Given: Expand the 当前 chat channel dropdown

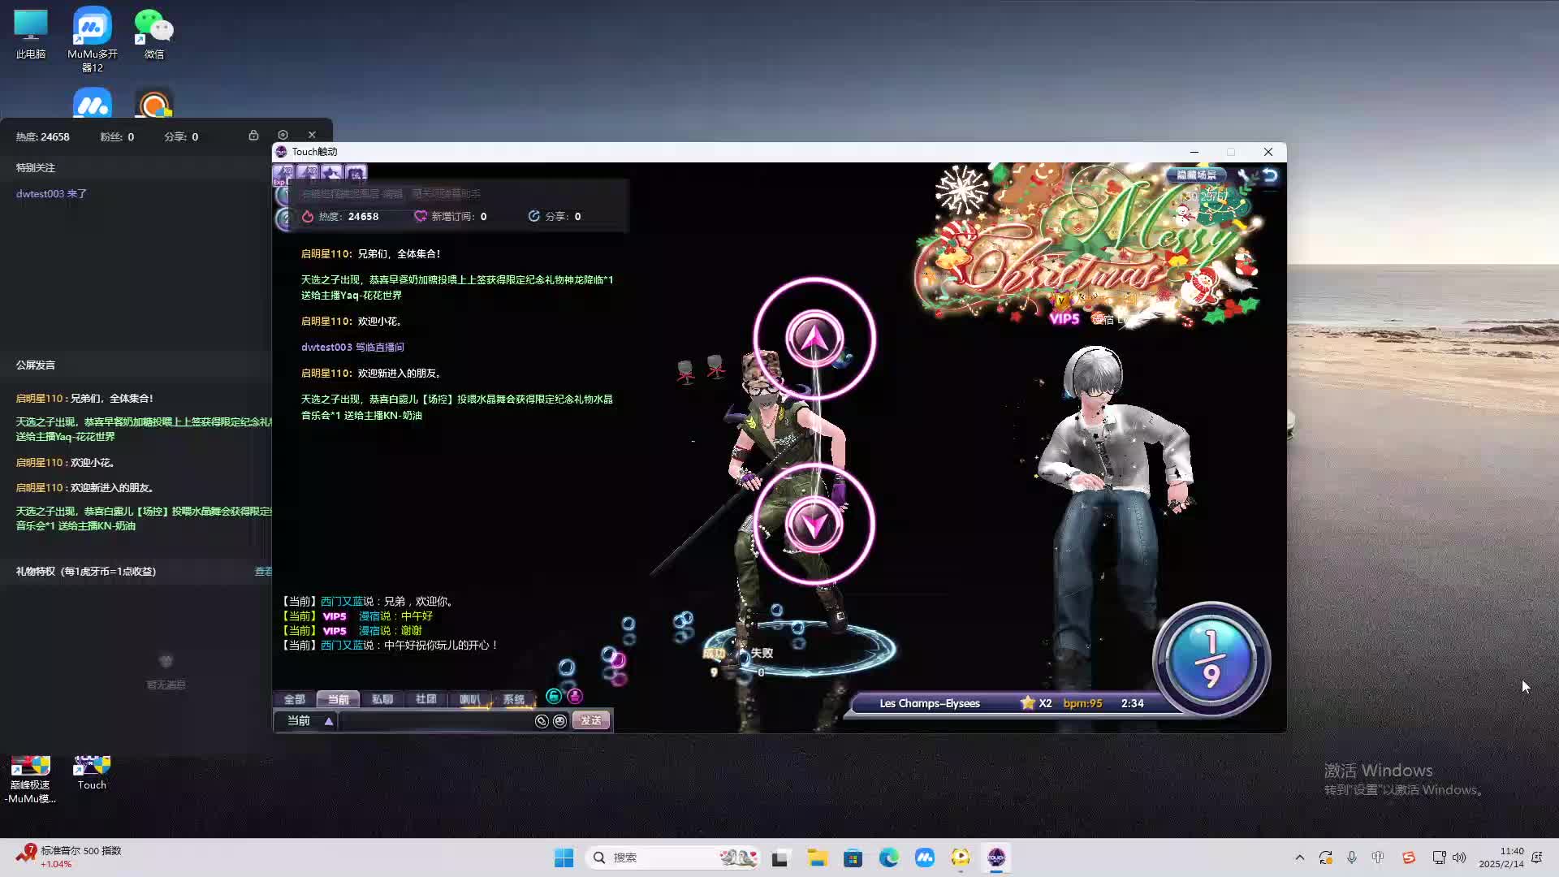Looking at the screenshot, I should pyautogui.click(x=329, y=721).
